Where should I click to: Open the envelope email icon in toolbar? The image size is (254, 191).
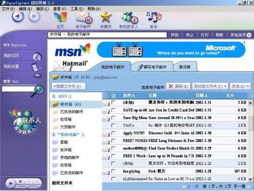tap(83, 18)
